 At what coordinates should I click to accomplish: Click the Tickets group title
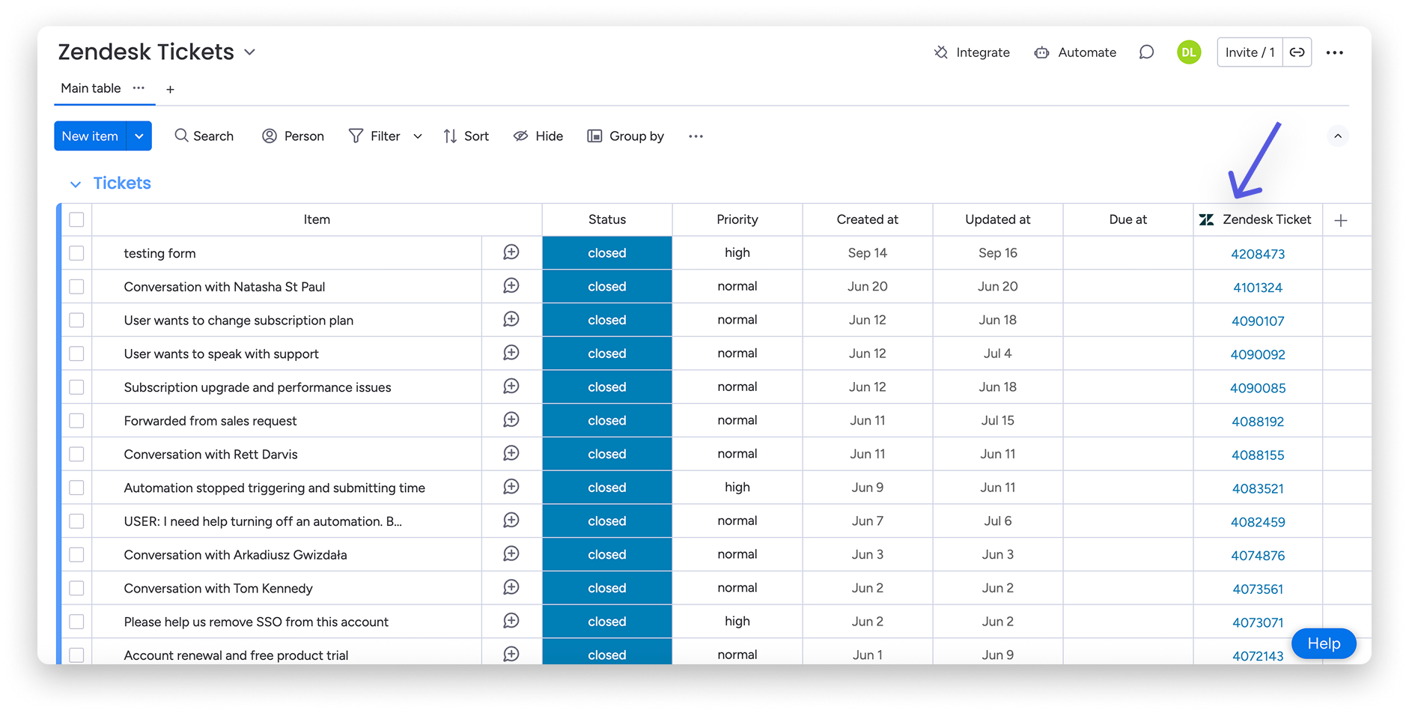coord(122,183)
